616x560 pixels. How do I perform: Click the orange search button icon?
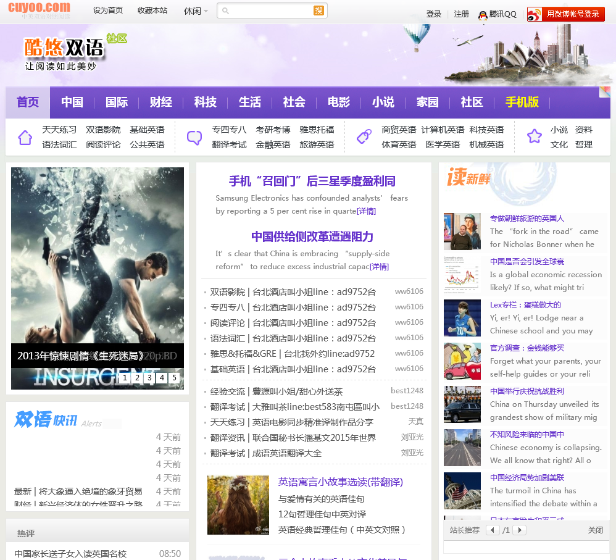(318, 10)
